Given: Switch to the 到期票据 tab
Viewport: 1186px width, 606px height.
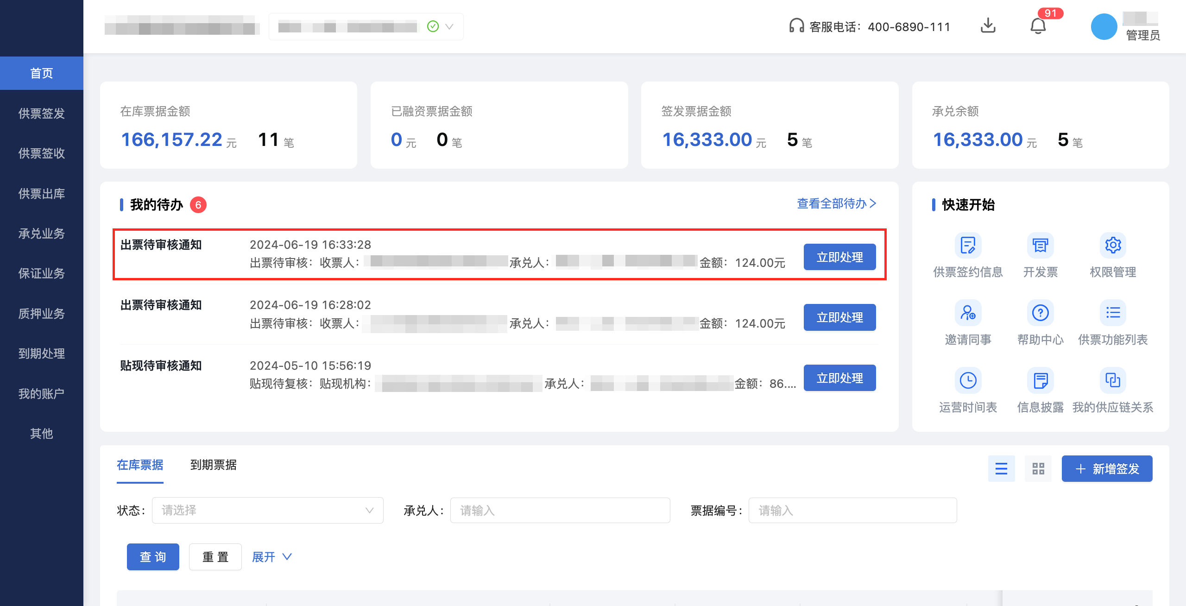Looking at the screenshot, I should (214, 465).
